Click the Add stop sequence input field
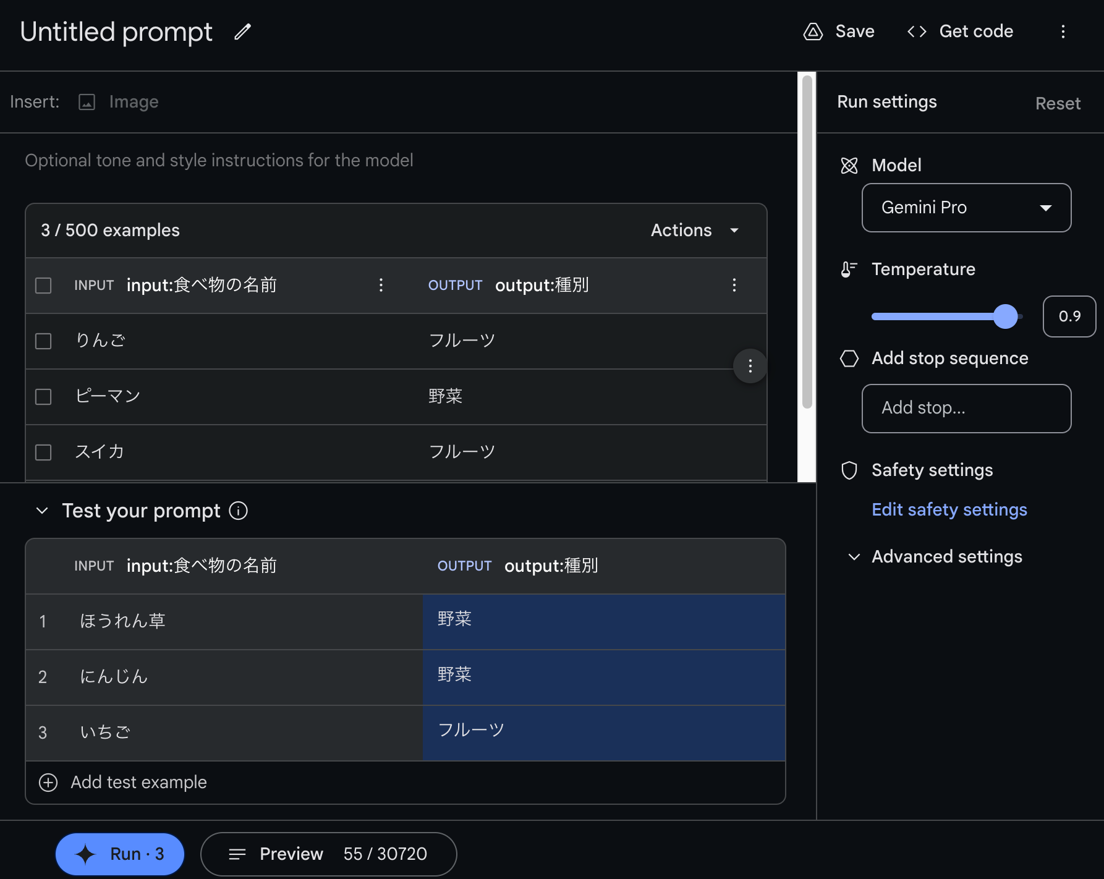The width and height of the screenshot is (1104, 879). point(966,409)
